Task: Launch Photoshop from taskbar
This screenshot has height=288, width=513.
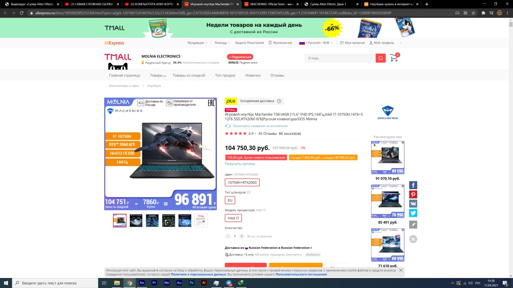Action: coord(192,283)
